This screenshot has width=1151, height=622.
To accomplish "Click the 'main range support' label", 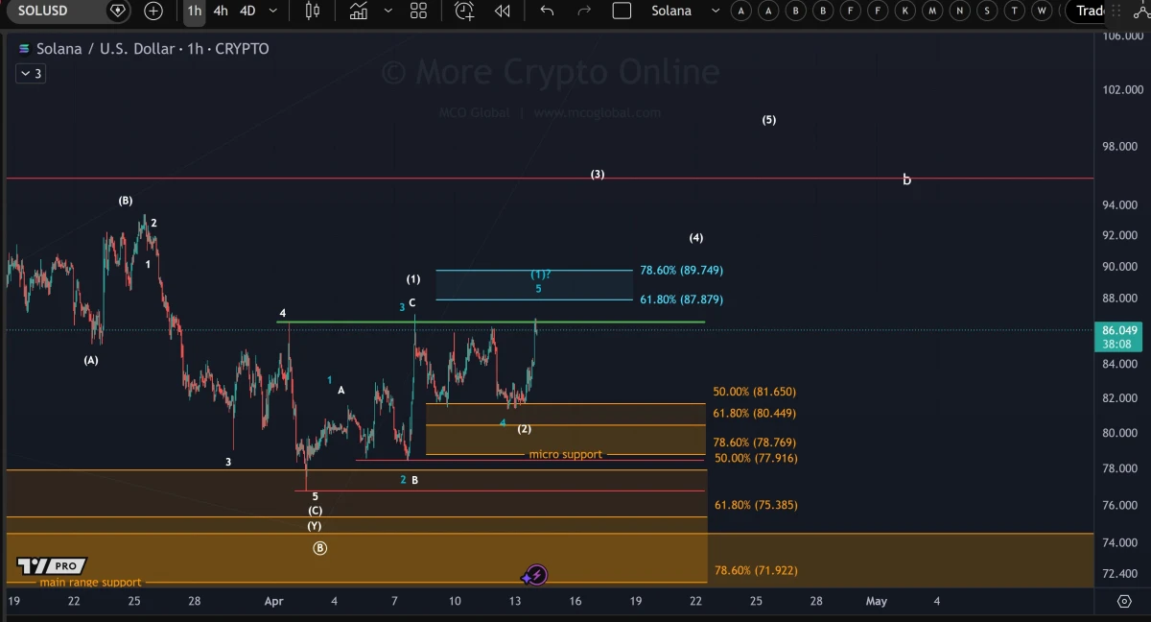I will tap(90, 582).
